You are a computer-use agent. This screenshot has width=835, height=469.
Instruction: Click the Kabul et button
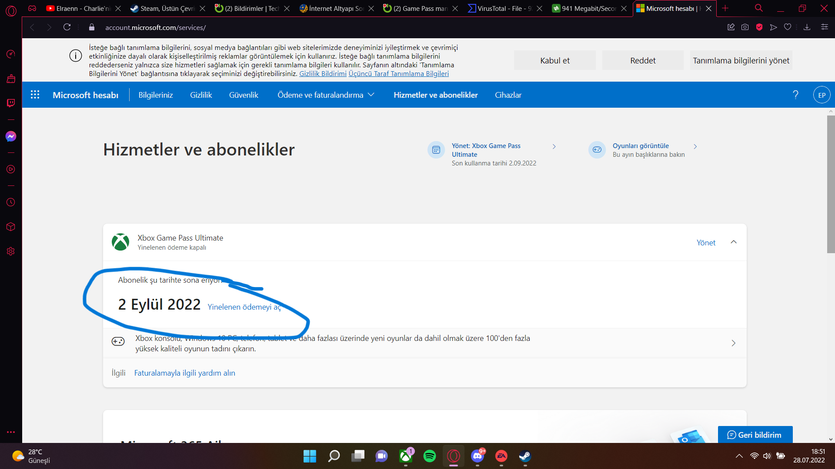click(x=554, y=60)
